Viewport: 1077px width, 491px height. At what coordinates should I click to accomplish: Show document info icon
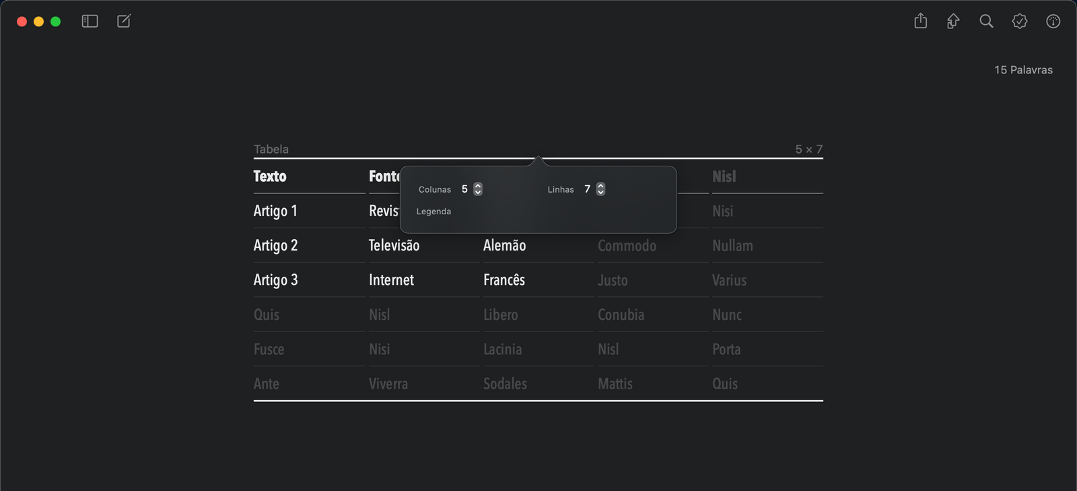click(1053, 22)
